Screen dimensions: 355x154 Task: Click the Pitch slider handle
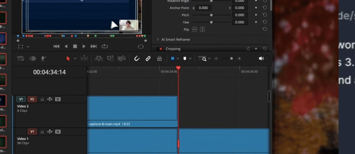(x=211, y=15)
